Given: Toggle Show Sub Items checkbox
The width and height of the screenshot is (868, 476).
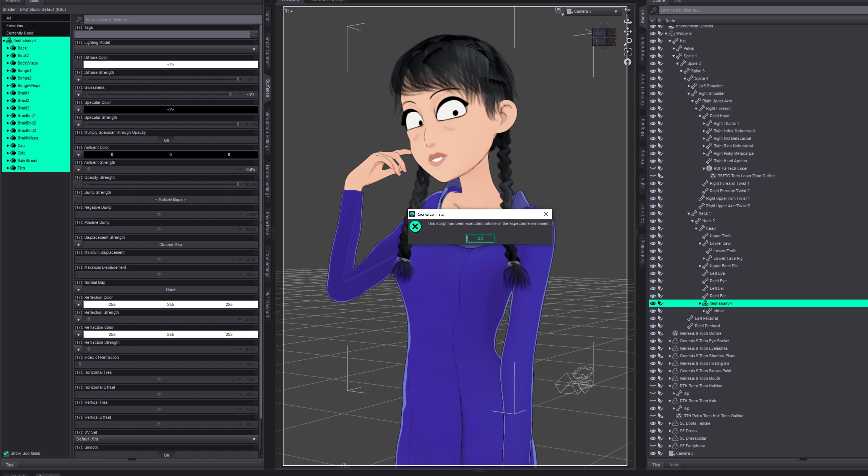Looking at the screenshot, I should point(6,453).
